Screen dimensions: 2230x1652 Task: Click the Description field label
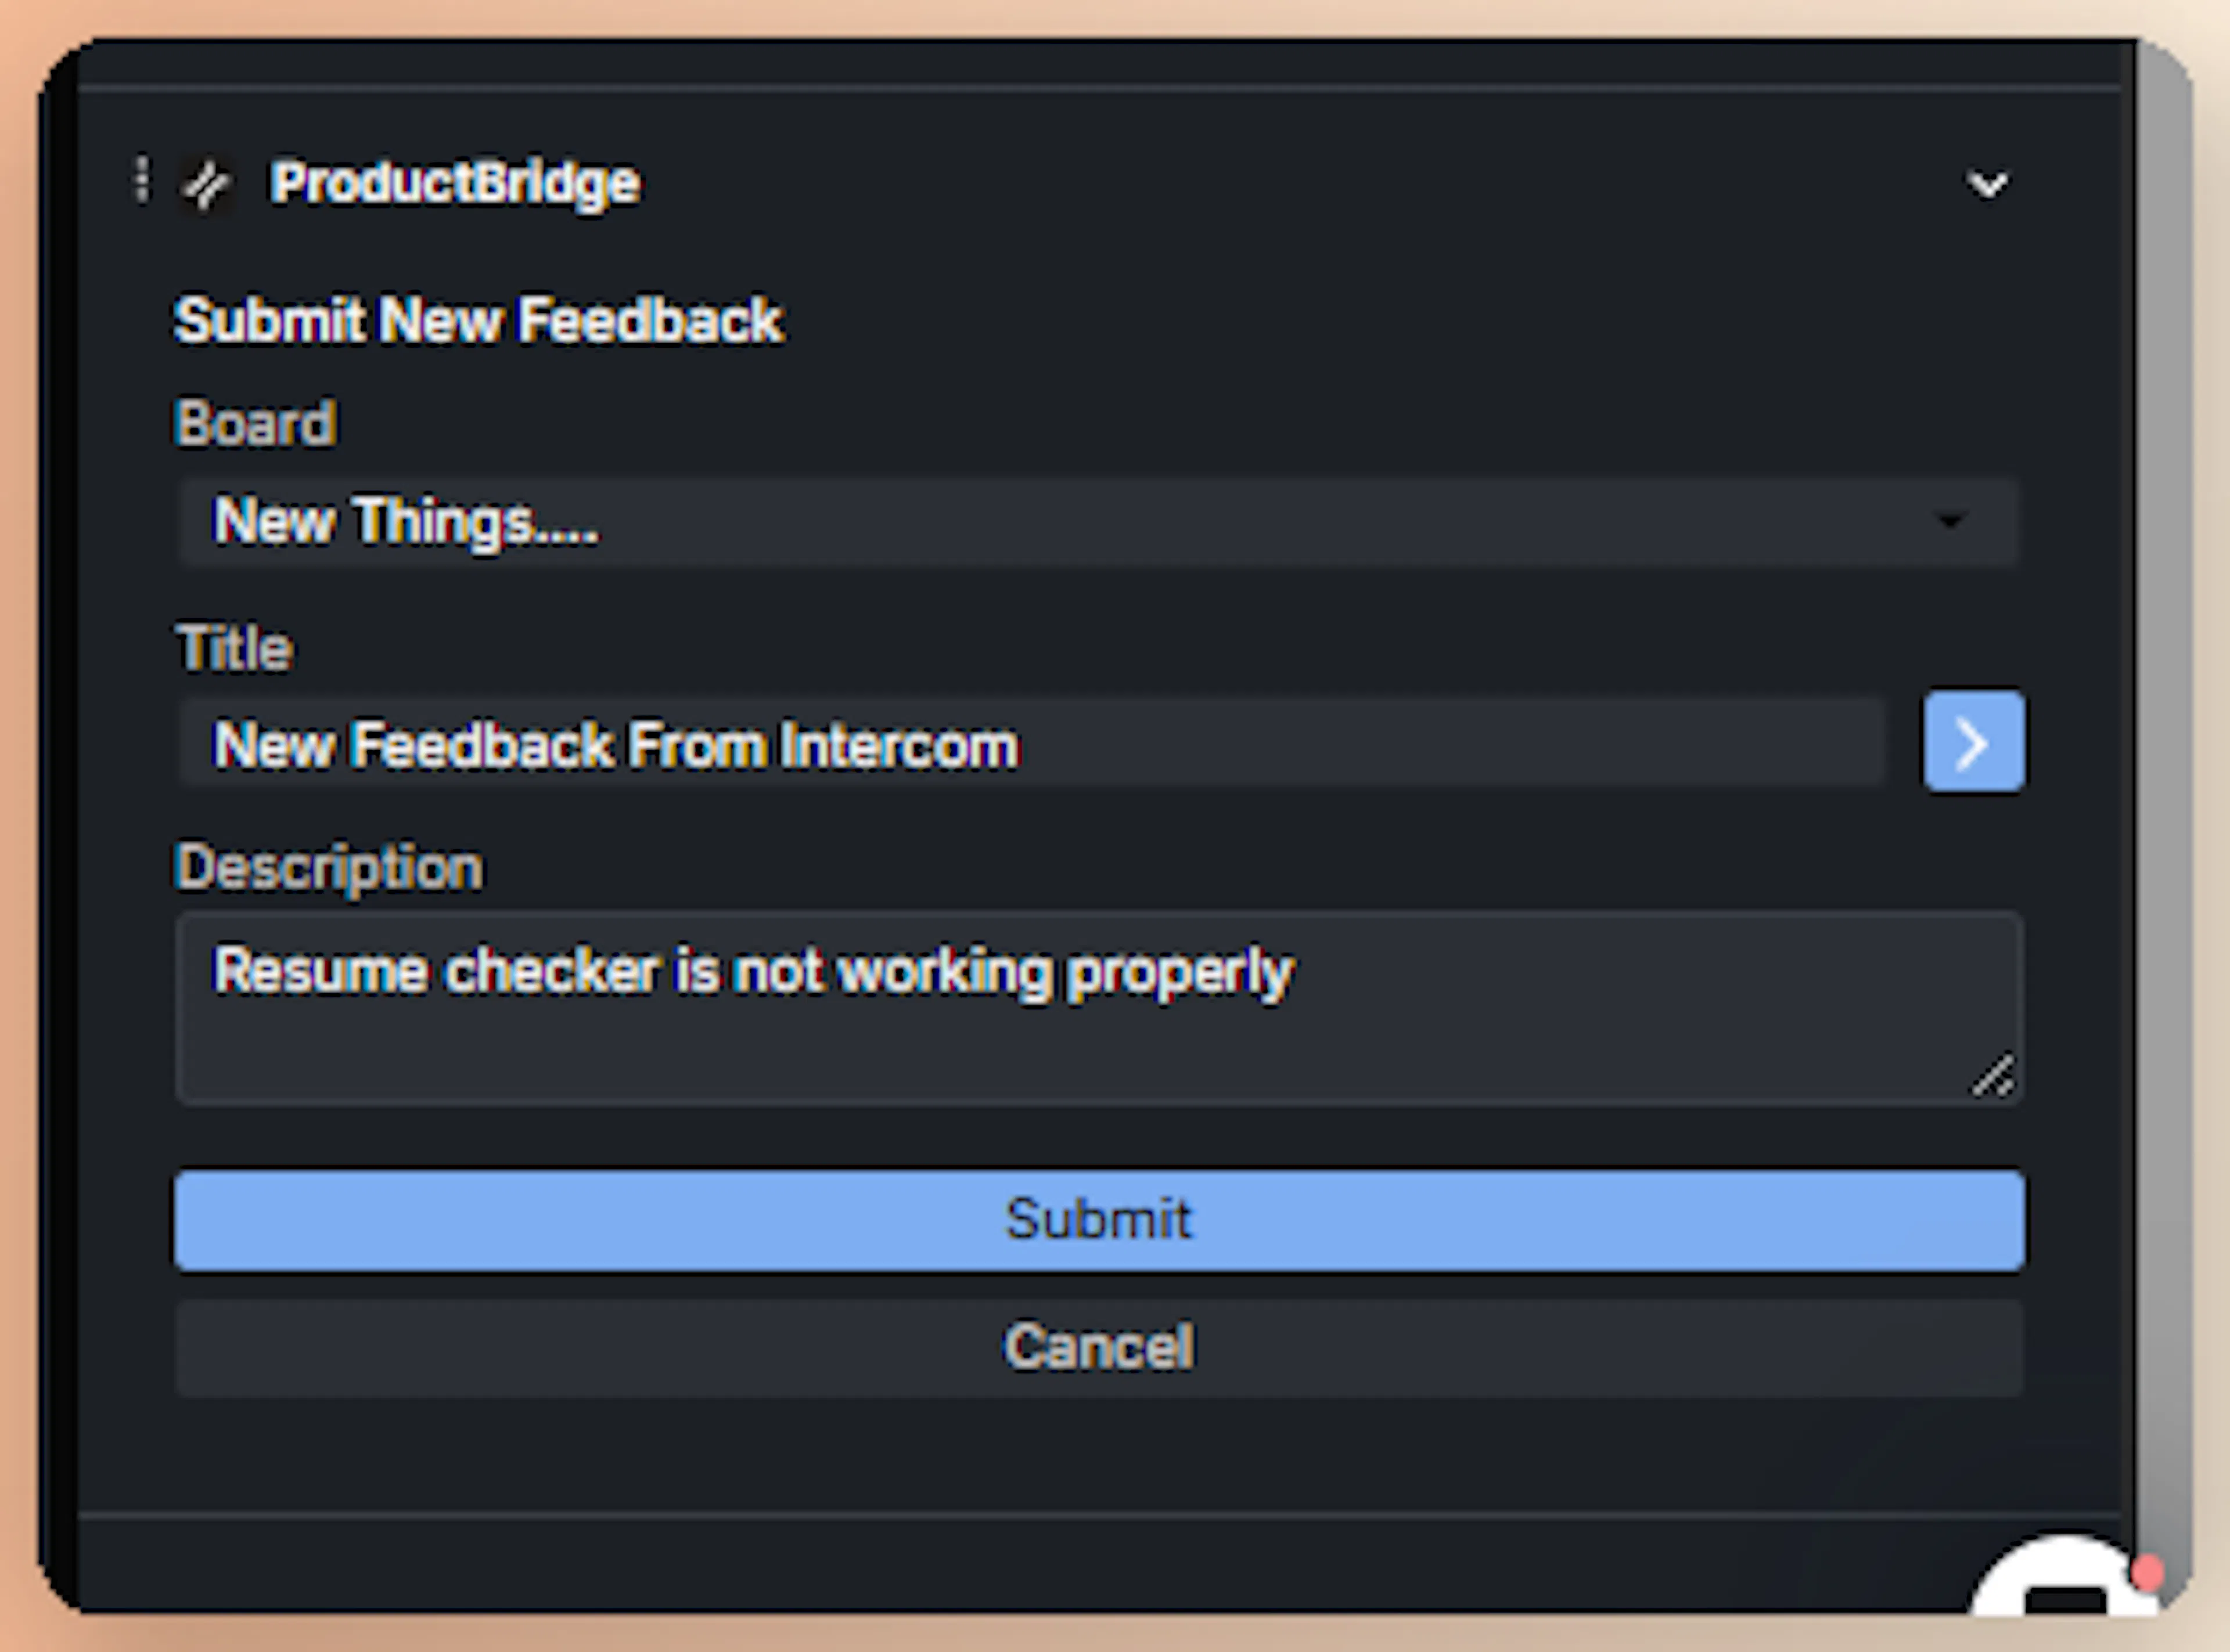tap(329, 867)
